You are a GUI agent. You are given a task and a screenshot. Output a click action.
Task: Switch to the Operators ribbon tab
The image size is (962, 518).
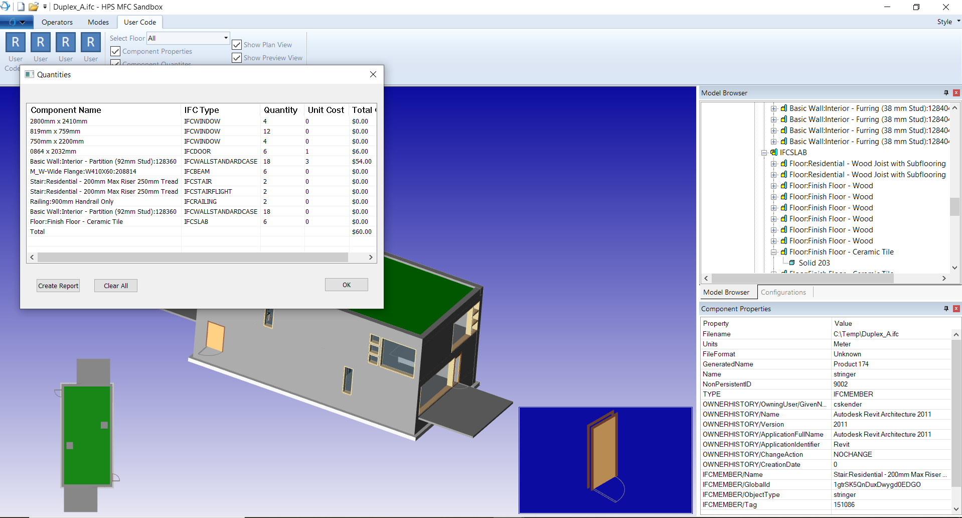pos(57,22)
